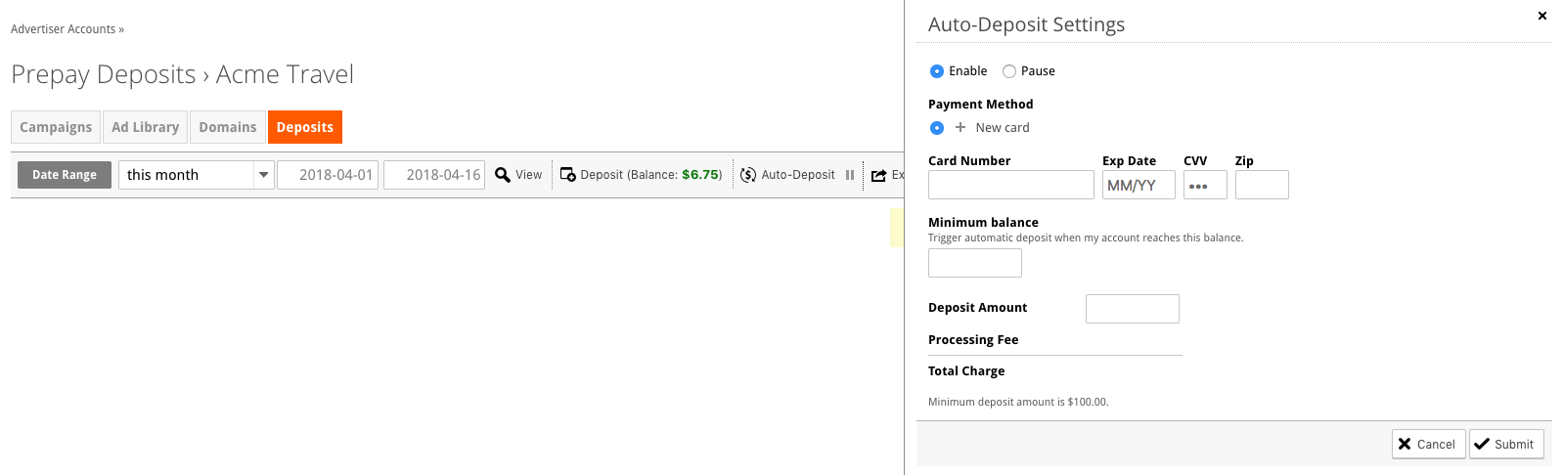Select the Pause radio button

(1009, 71)
